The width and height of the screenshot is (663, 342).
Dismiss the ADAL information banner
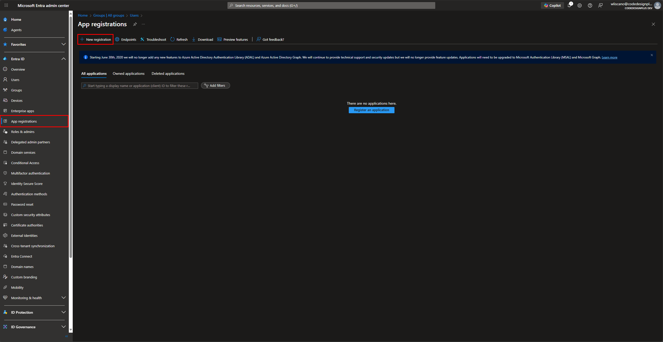click(x=652, y=55)
